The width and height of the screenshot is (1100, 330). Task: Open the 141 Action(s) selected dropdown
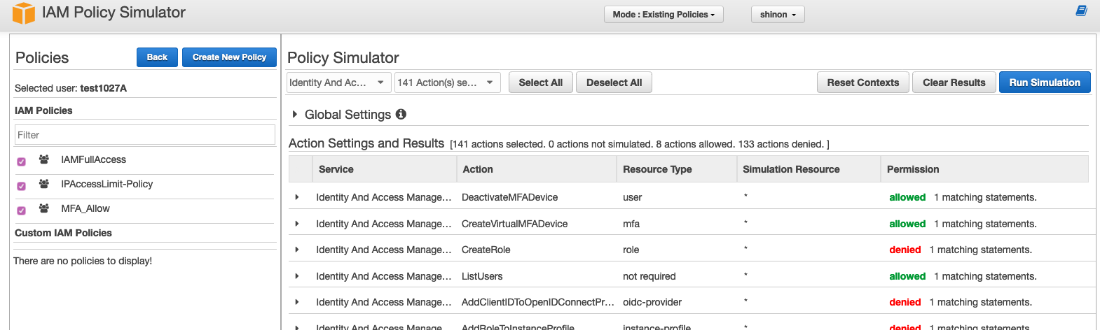(x=447, y=82)
